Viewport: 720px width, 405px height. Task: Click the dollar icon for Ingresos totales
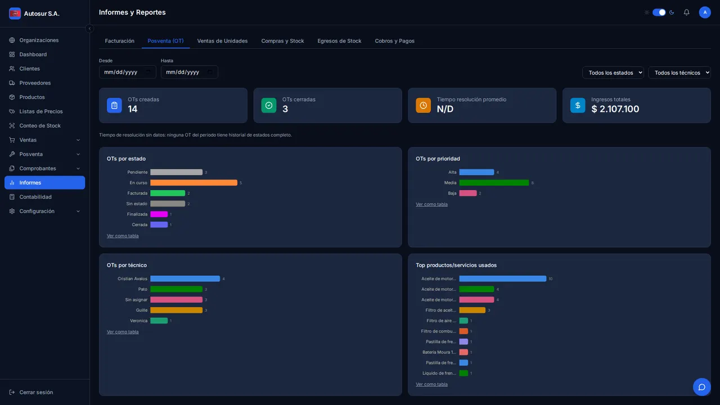[x=578, y=105]
